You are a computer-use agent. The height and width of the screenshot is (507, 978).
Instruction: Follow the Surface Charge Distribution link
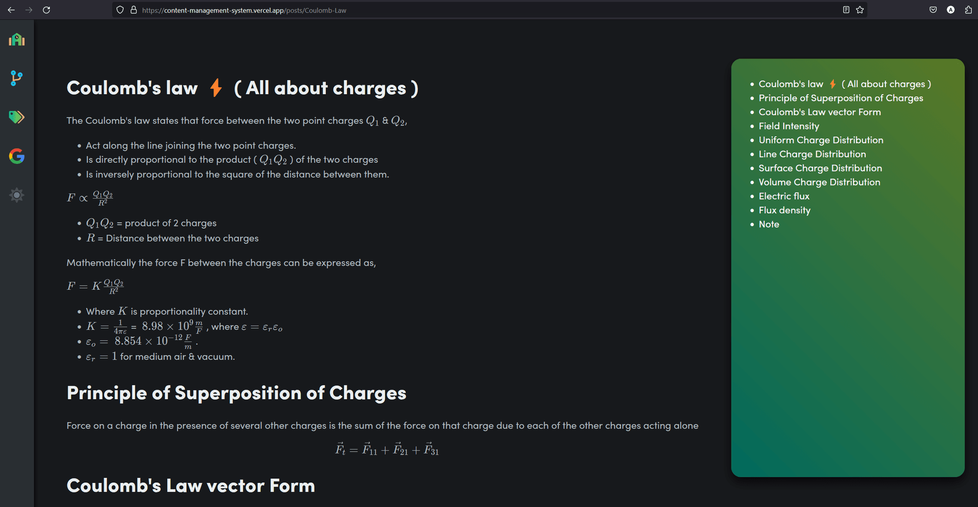[x=820, y=168]
